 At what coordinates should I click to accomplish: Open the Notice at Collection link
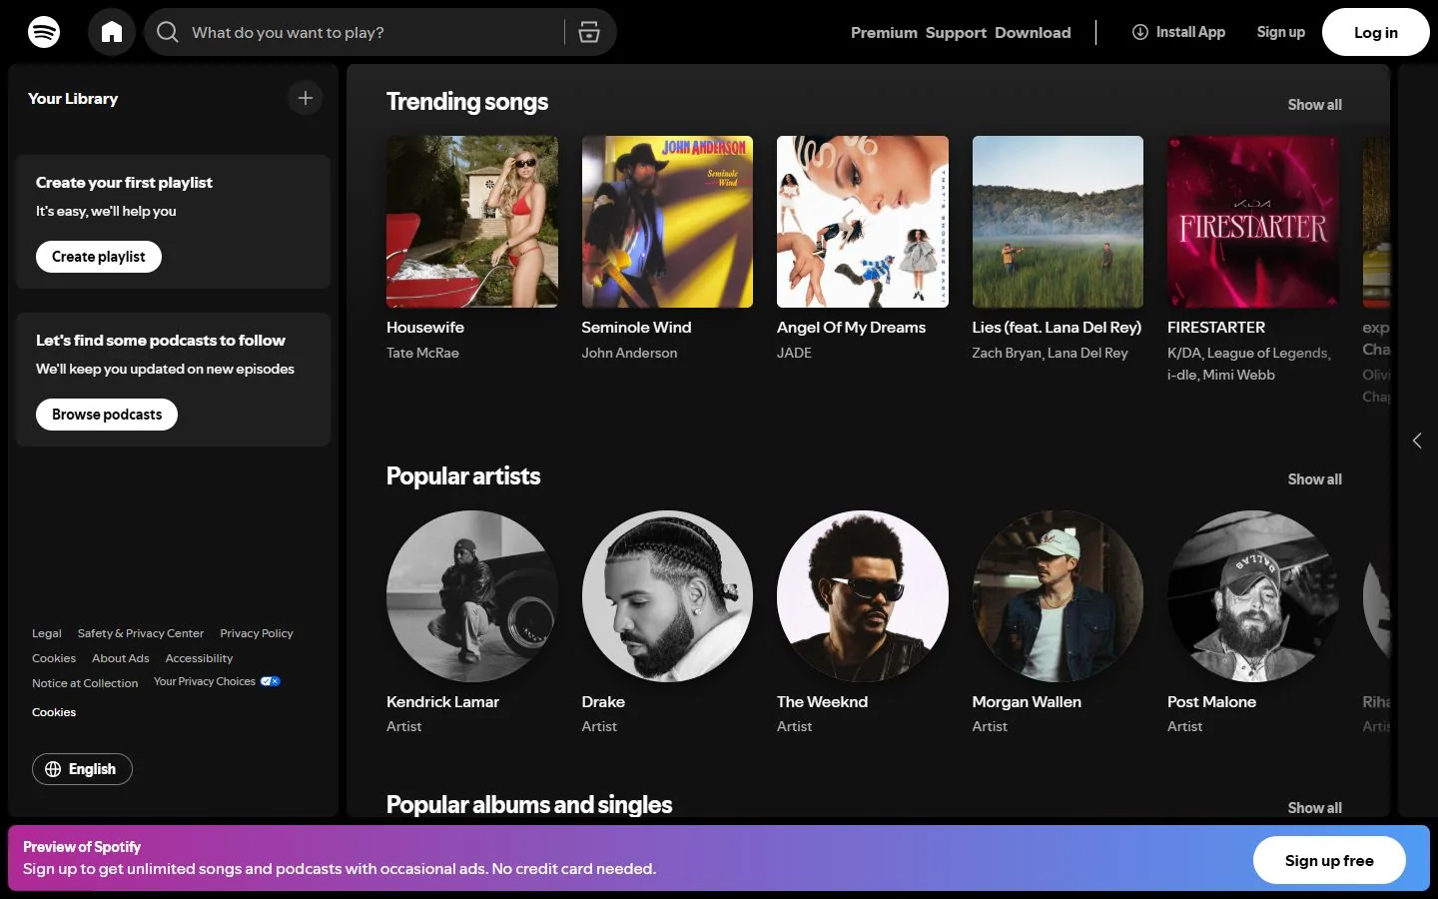[x=85, y=683]
